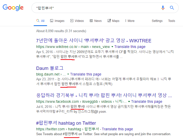Switch to the Maps tab
This screenshot has height=140, width=183.
click(x=113, y=21)
